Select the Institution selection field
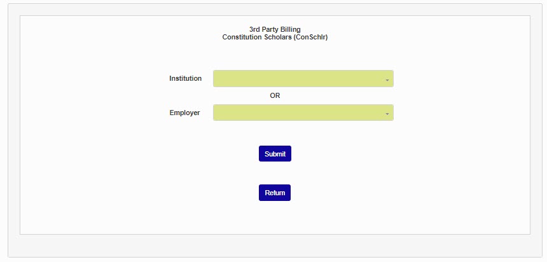This screenshot has width=547, height=262. pos(303,79)
